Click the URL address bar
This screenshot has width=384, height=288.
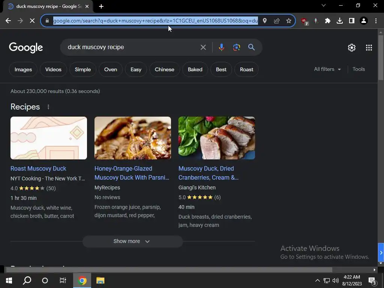[x=156, y=21]
